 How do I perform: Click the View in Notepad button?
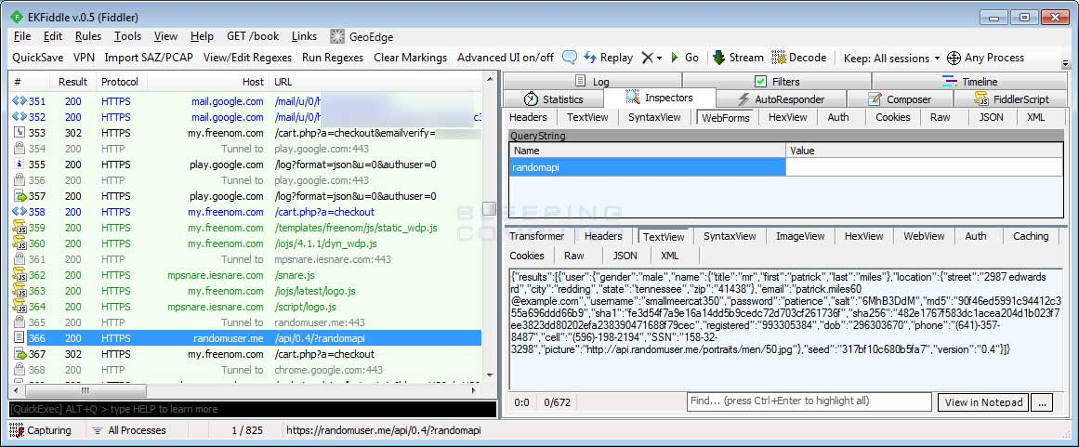pos(984,402)
